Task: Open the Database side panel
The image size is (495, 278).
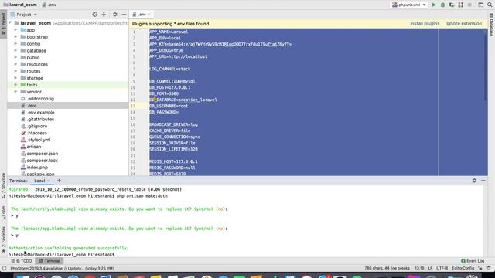Action: tap(491, 25)
